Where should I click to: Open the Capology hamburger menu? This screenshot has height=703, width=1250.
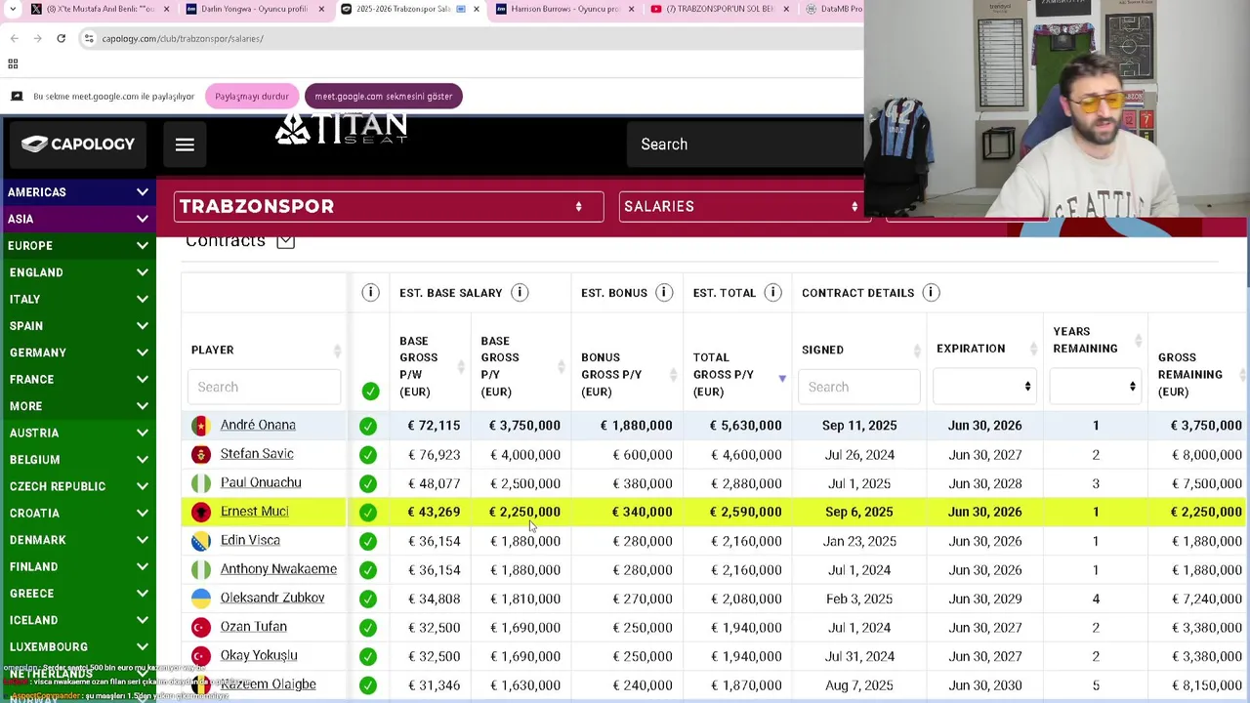[185, 145]
